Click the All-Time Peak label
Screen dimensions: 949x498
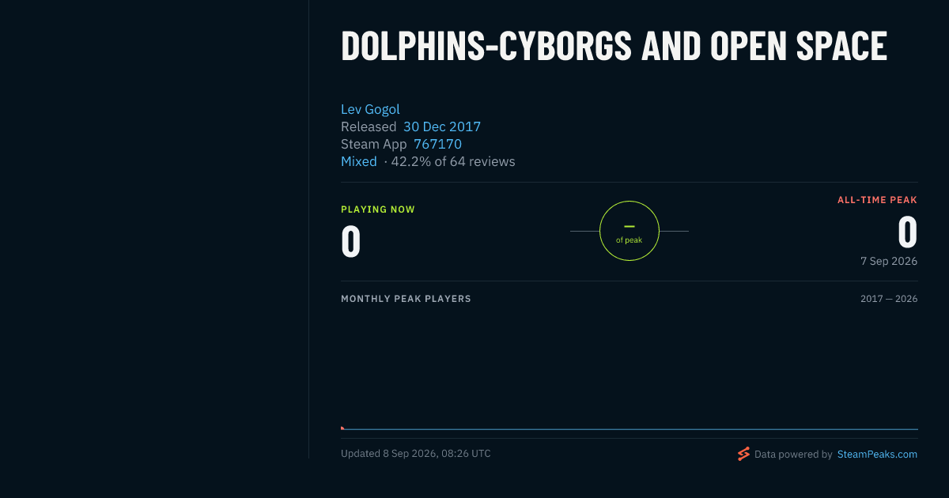click(877, 200)
